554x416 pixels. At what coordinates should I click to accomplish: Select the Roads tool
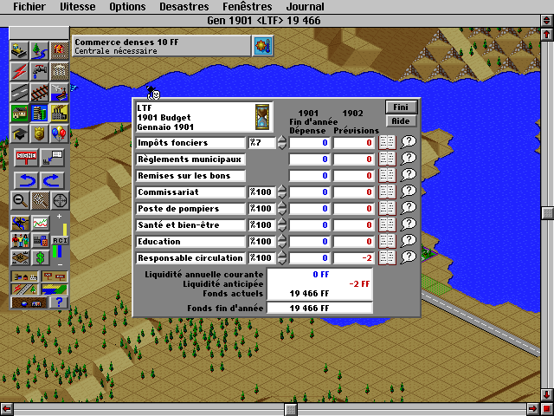click(x=19, y=92)
